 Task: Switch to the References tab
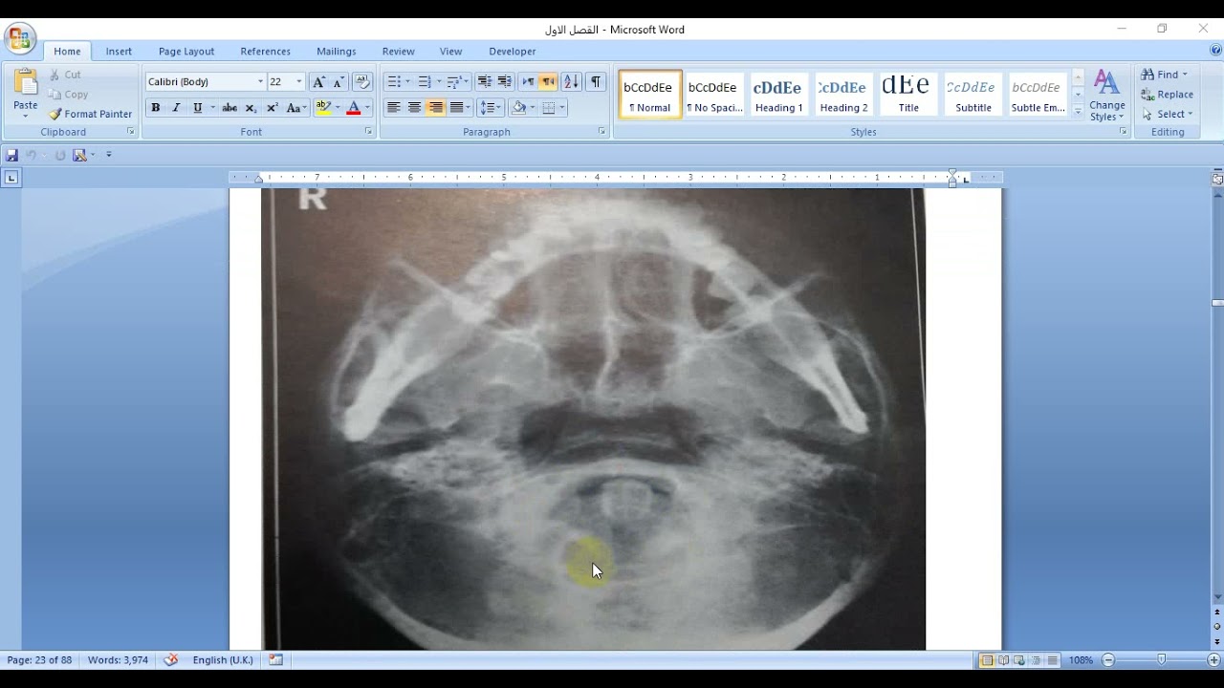point(265,52)
